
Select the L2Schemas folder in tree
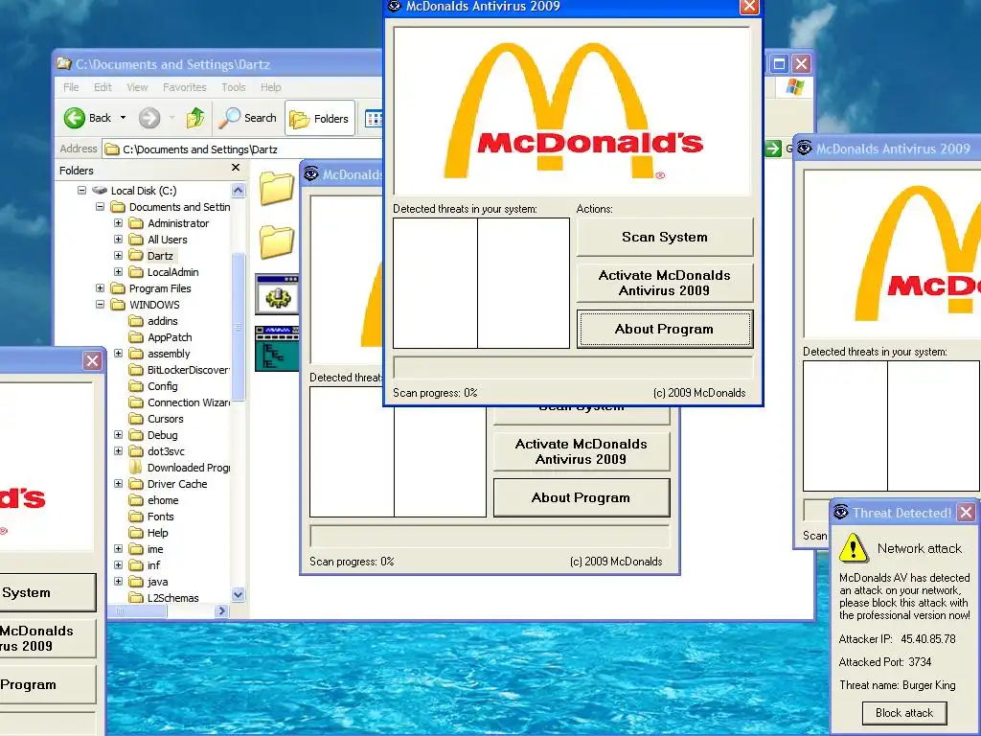[172, 598]
